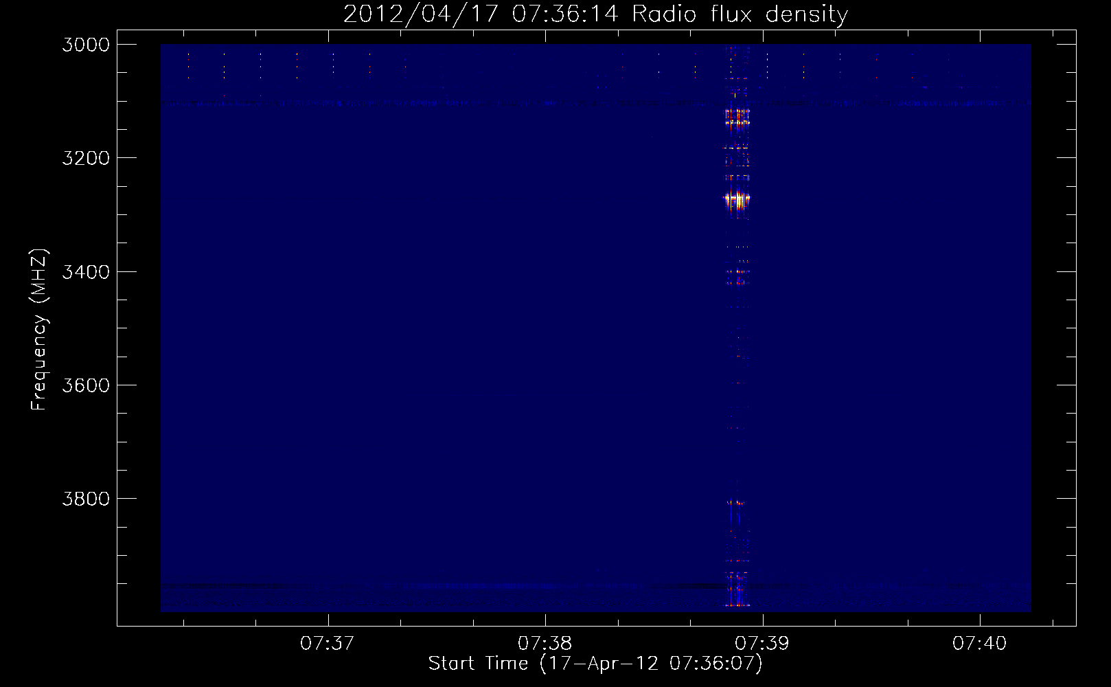
Task: Click the 3400 frequency tick label
Action: point(86,272)
